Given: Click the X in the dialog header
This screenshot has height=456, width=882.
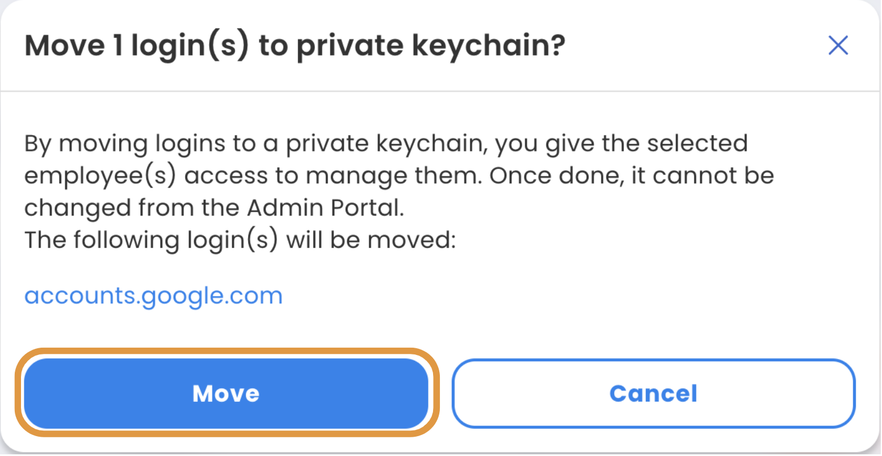Looking at the screenshot, I should 838,45.
